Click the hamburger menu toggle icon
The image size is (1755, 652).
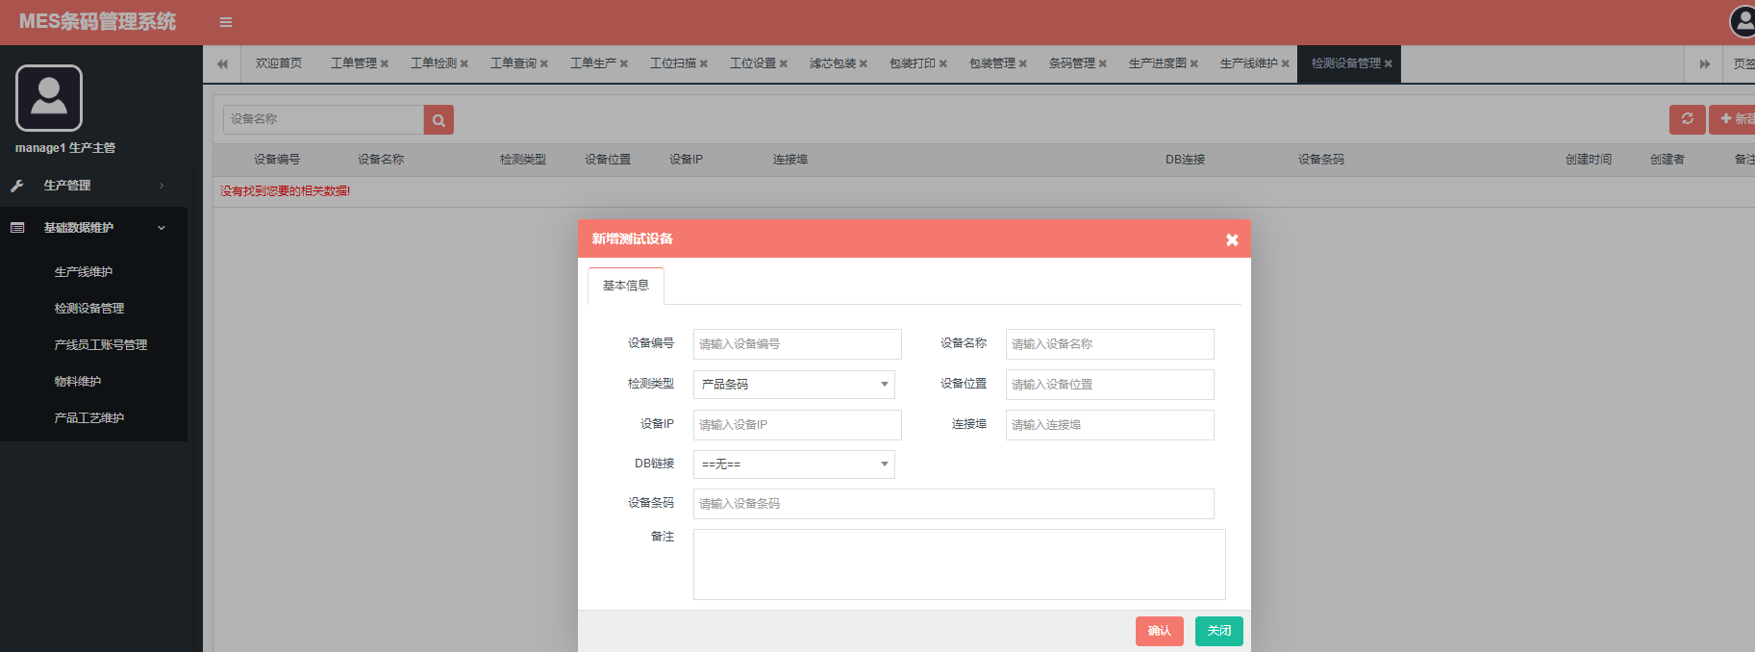226,22
